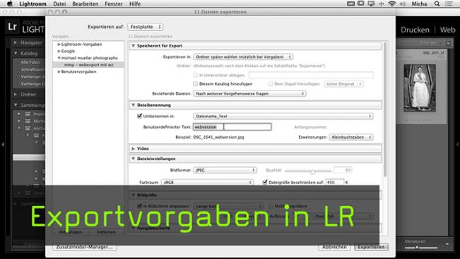Click the Wi-Fi status icon
Image resolution: width=460 pixels, height=259 pixels.
(x=391, y=4)
